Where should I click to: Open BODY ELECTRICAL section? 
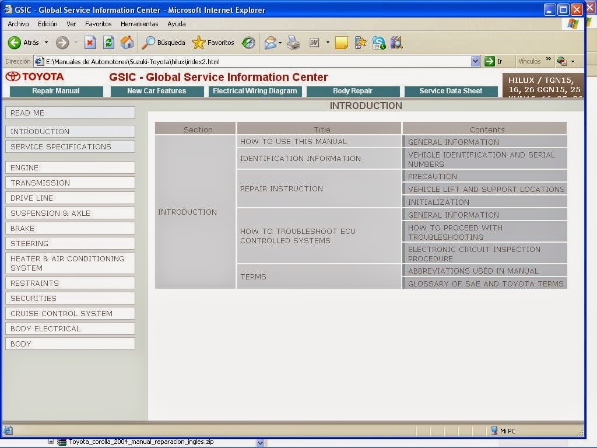(70, 329)
